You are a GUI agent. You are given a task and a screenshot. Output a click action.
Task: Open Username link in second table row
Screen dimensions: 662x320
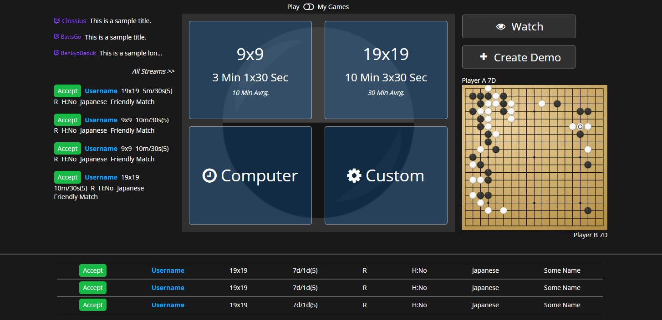pos(168,288)
